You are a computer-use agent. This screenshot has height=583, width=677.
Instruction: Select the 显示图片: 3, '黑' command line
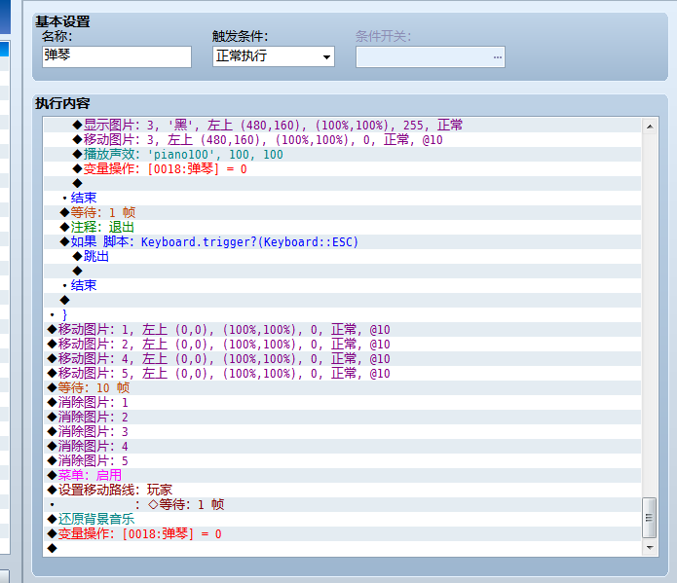tap(342, 126)
